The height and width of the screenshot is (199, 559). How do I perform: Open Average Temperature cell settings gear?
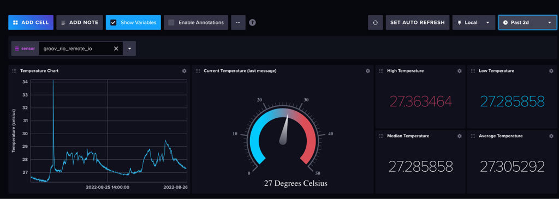click(551, 136)
